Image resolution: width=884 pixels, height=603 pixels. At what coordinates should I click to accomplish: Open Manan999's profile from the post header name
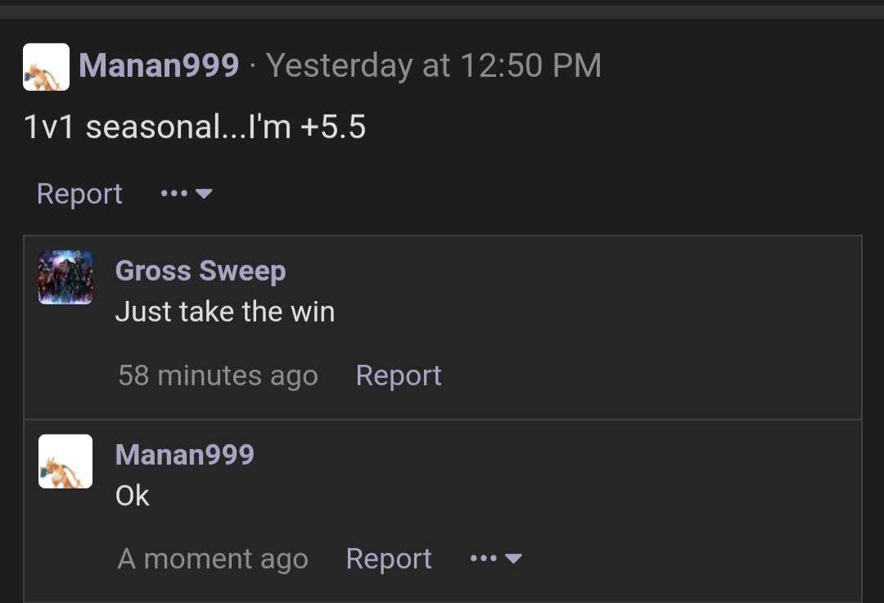(159, 65)
